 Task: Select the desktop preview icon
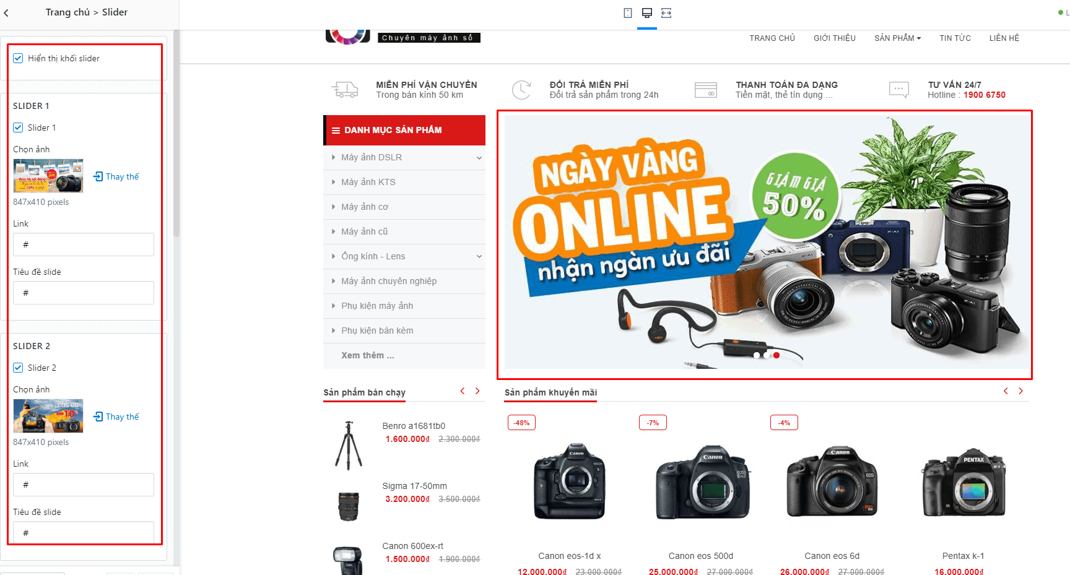[647, 13]
